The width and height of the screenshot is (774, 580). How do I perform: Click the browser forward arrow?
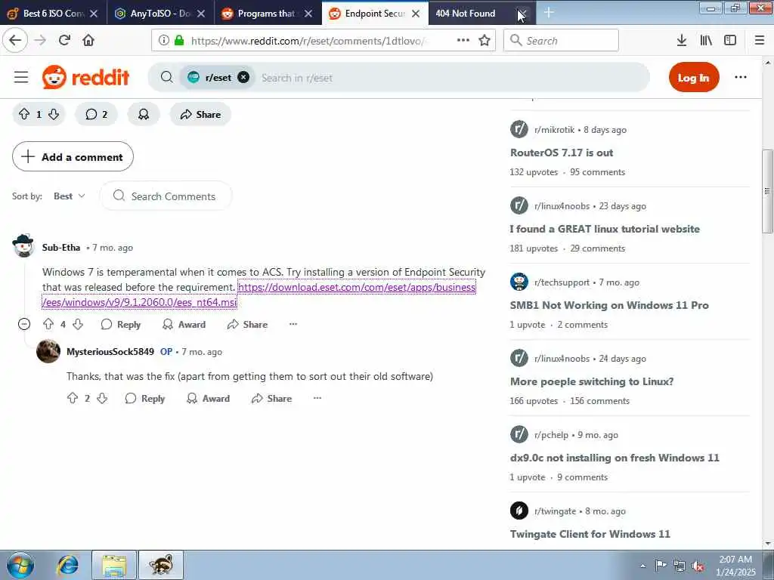41,40
